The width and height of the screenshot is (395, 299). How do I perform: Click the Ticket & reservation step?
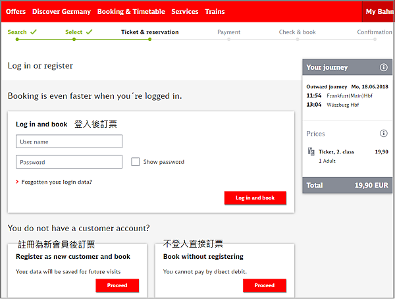[x=149, y=32]
